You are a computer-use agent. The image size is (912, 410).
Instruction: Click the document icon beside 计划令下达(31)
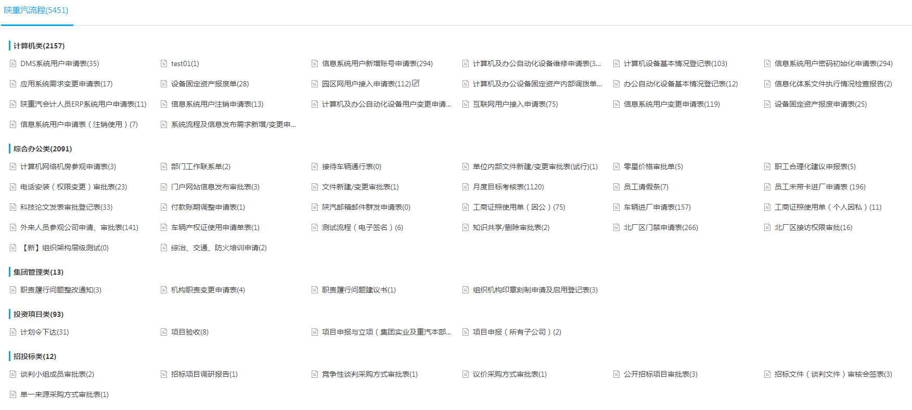(13, 332)
